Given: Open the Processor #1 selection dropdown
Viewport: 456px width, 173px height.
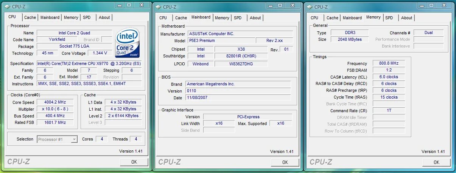Looking at the screenshot, I should coord(57,139).
